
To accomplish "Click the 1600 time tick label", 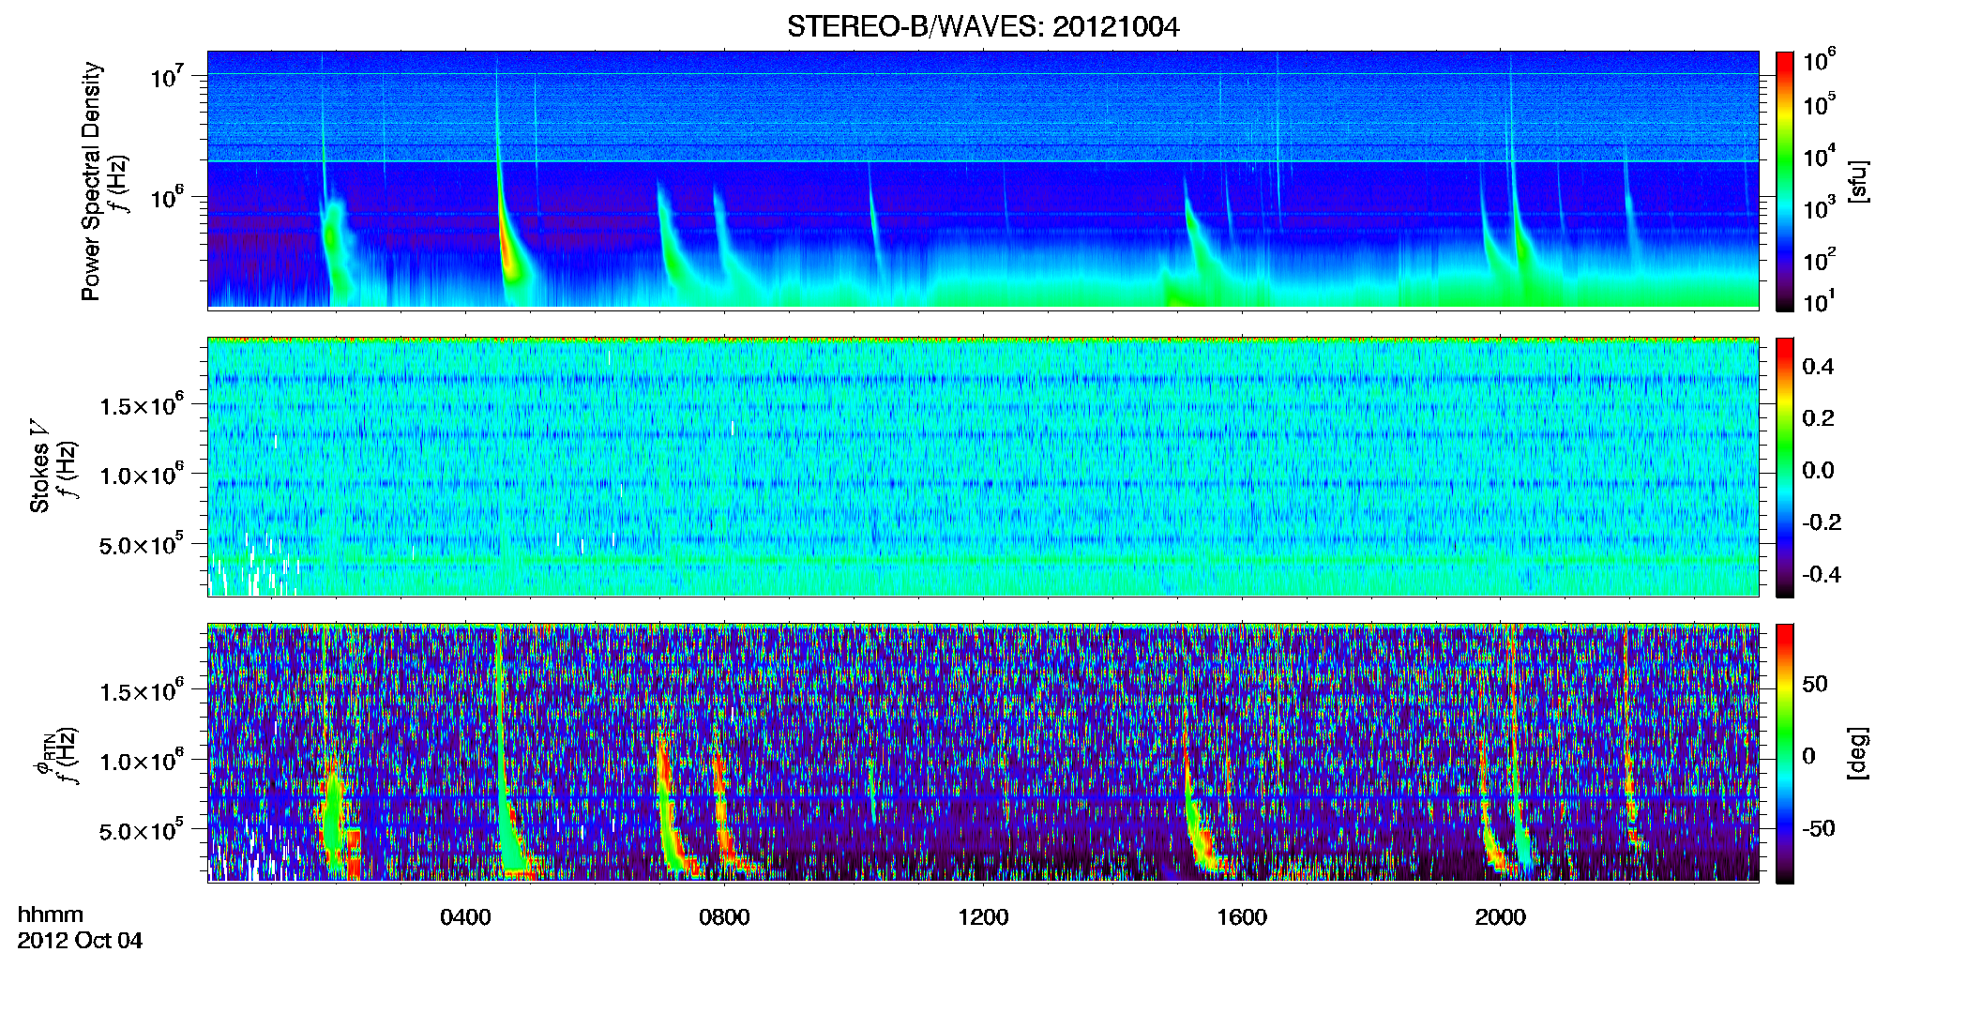I will click(1242, 917).
